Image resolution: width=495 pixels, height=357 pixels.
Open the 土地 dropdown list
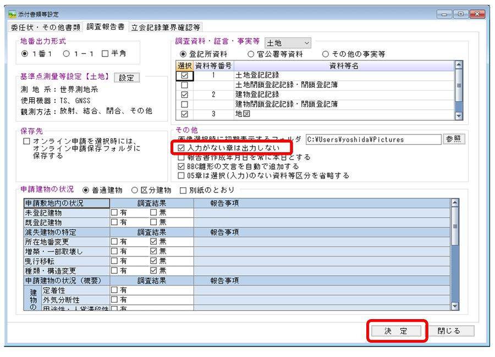pos(288,43)
